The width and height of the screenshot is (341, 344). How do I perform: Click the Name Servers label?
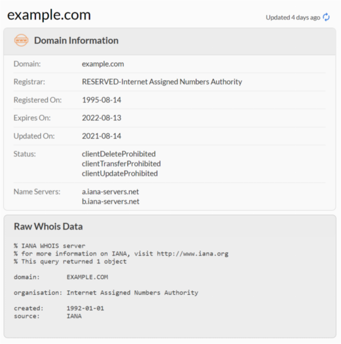pos(37,192)
